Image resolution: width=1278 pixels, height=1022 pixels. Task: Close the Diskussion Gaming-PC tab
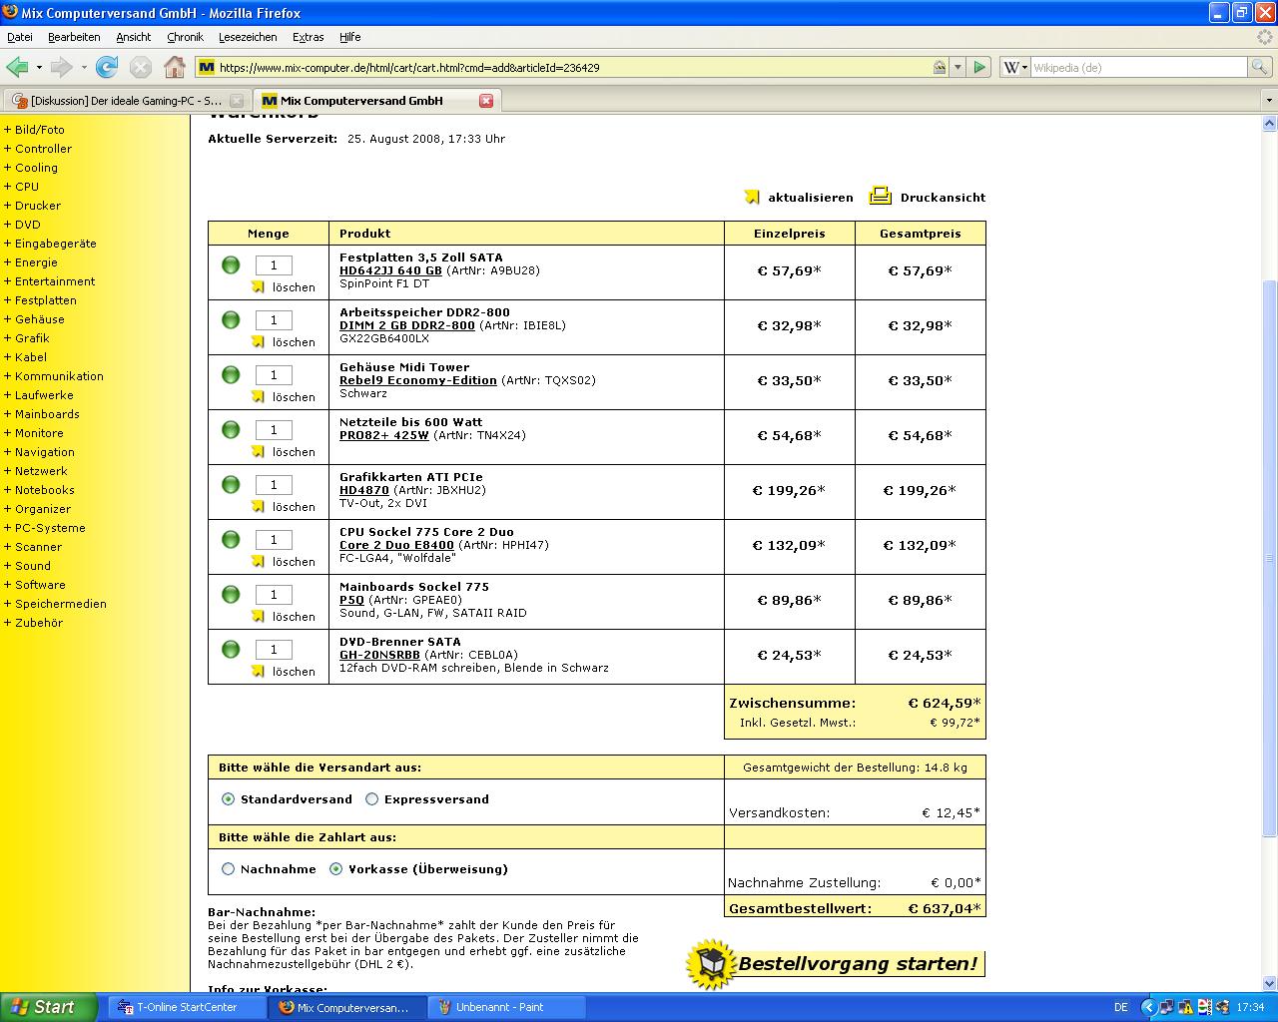(x=237, y=101)
